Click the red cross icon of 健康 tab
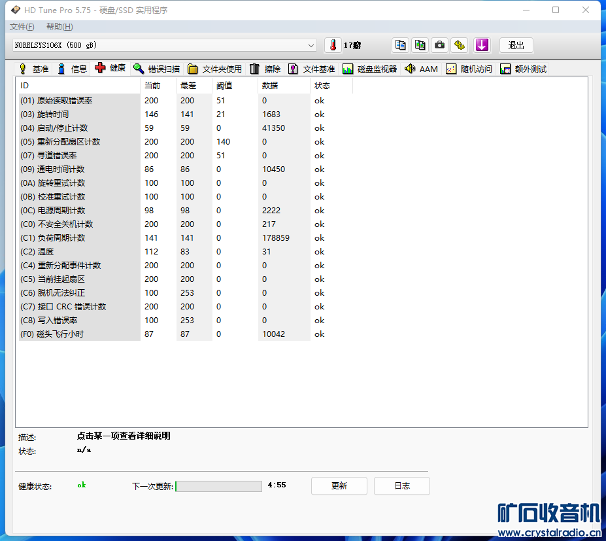Image resolution: width=606 pixels, height=541 pixels. [x=100, y=68]
